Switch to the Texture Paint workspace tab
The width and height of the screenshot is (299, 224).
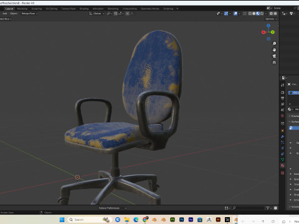pyautogui.click(x=69, y=9)
